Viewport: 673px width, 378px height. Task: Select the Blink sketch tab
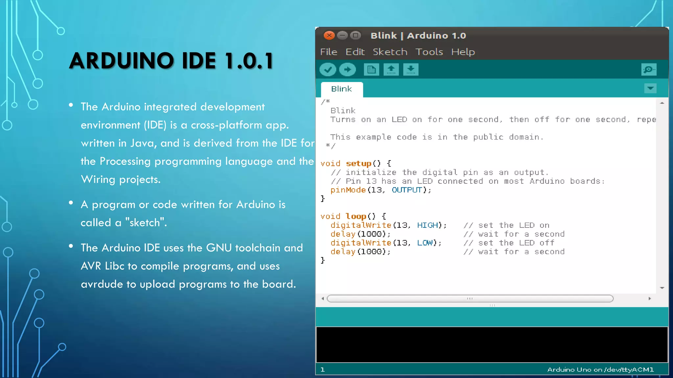(341, 89)
